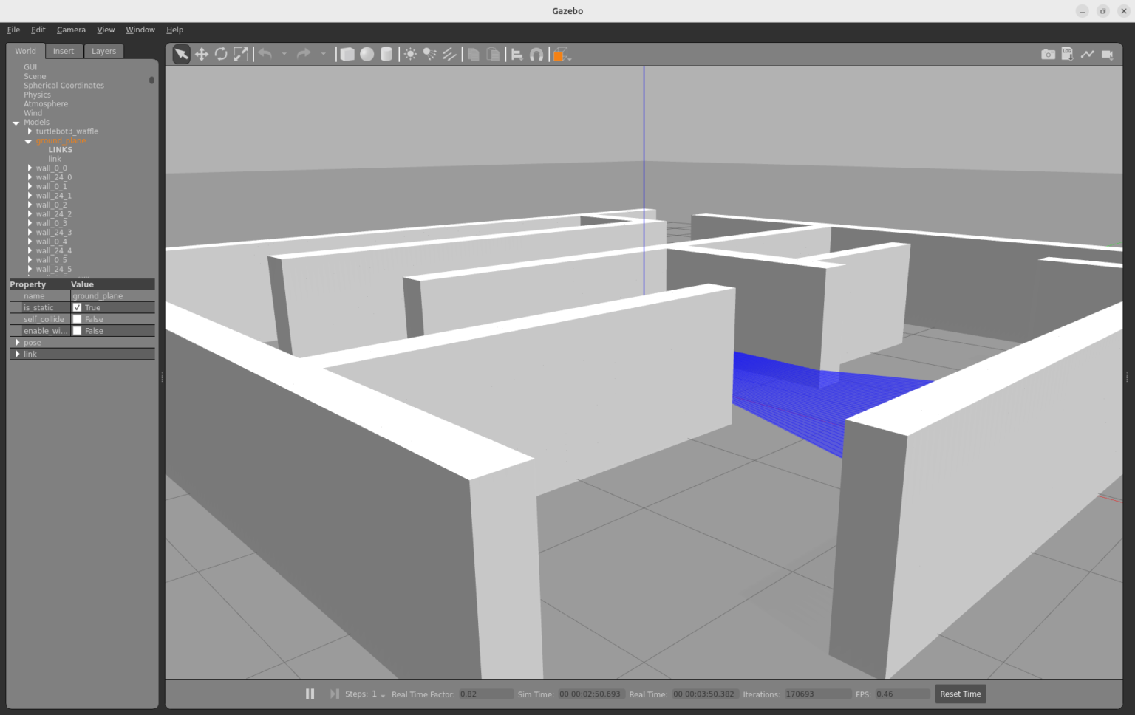Image resolution: width=1135 pixels, height=715 pixels.
Task: Take a screenshot with the camera icon
Action: [x=1049, y=53]
